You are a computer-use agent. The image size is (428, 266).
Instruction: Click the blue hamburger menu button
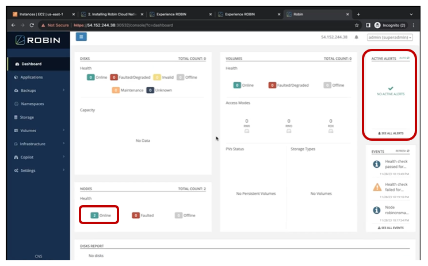click(81, 37)
